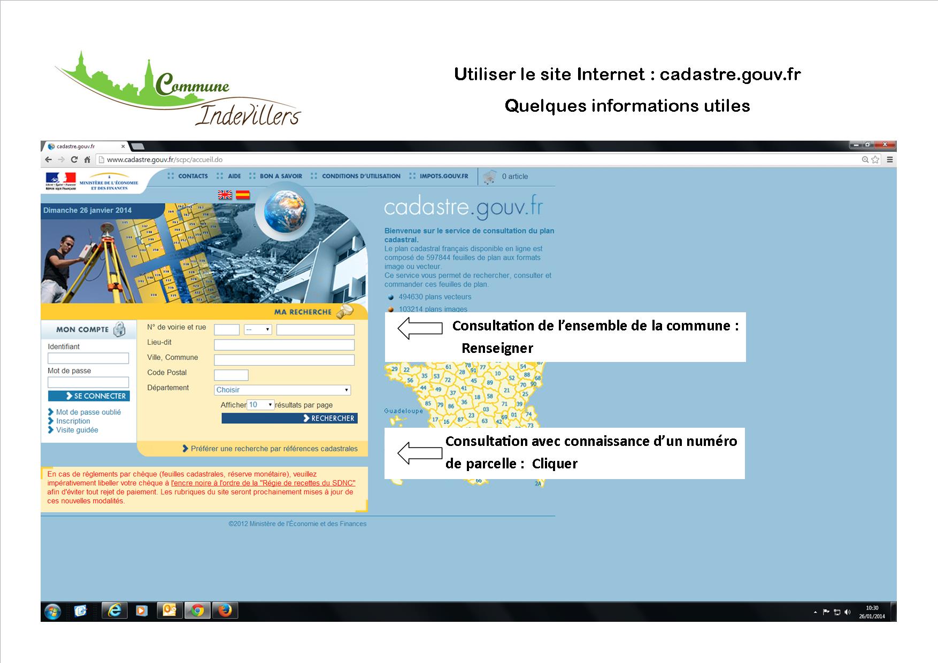The image size is (938, 663).
Task: Click the browser back arrow
Action: point(49,159)
